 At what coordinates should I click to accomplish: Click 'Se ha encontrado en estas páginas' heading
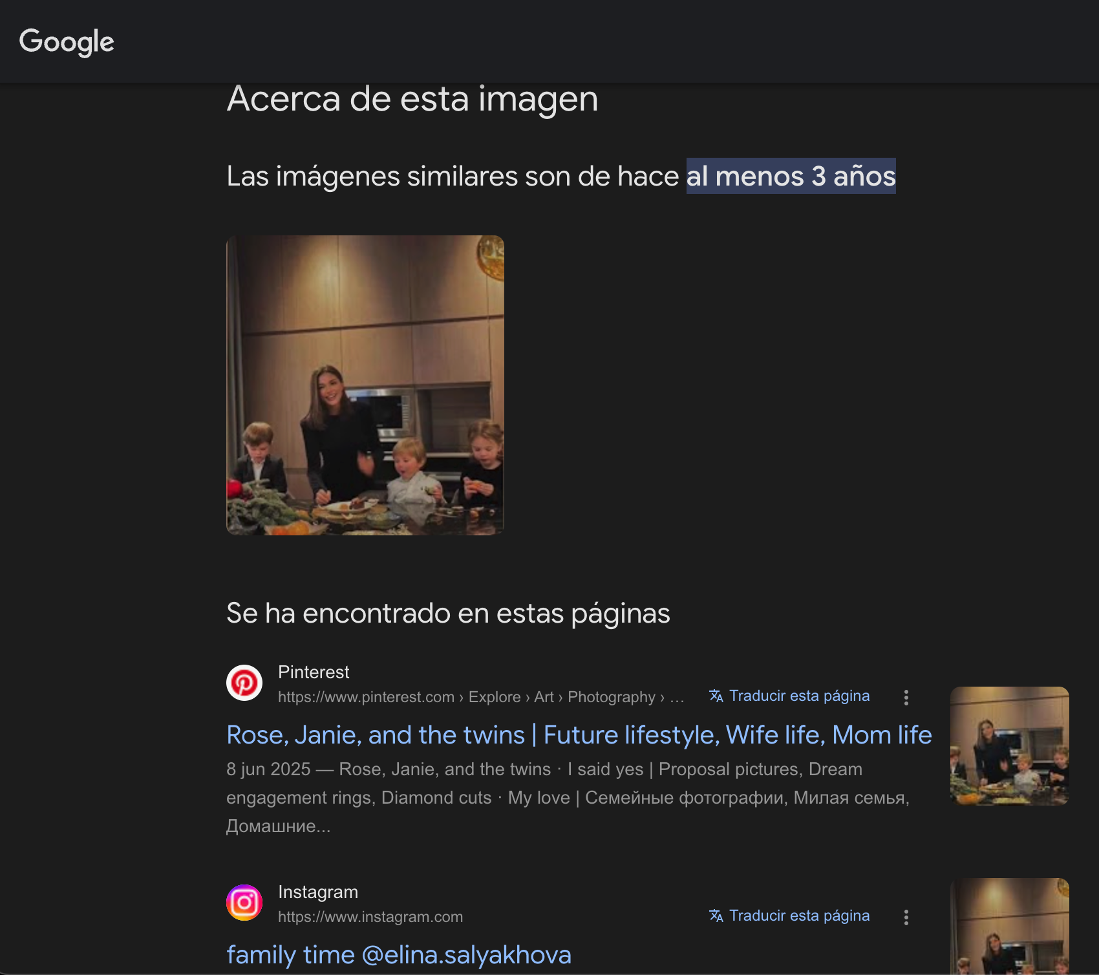[448, 613]
